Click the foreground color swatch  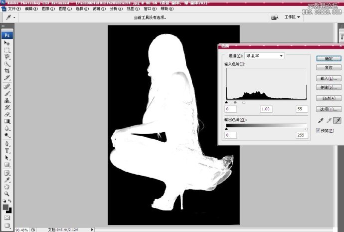5,207
